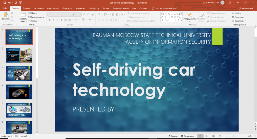Click the columns icon in paragraph group

click(x=116, y=20)
